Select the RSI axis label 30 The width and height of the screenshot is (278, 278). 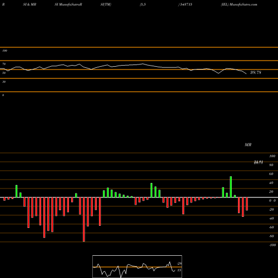point(4,82)
